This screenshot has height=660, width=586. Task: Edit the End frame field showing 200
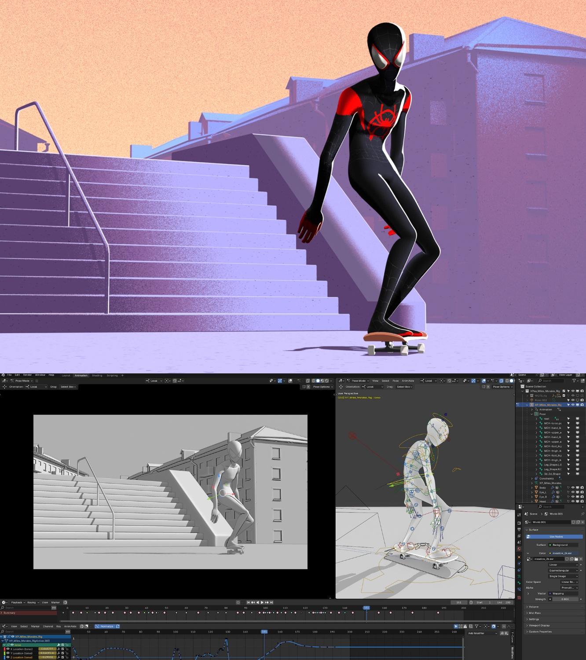click(504, 602)
